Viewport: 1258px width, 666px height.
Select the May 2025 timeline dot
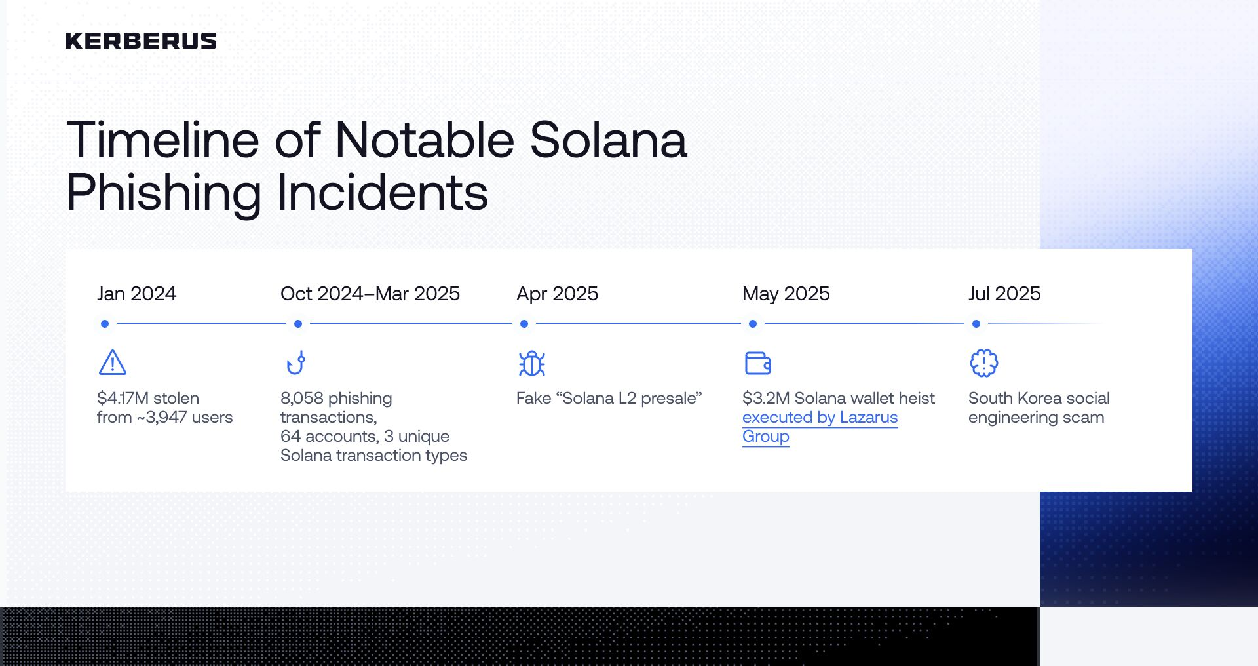tap(753, 324)
